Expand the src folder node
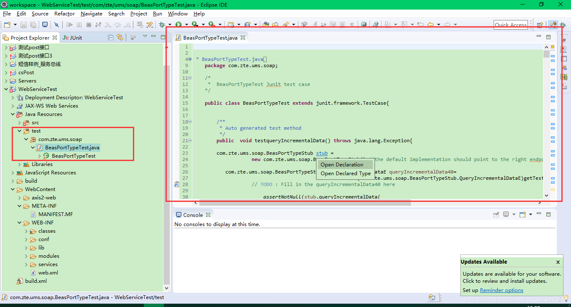The image size is (571, 307). pos(20,123)
